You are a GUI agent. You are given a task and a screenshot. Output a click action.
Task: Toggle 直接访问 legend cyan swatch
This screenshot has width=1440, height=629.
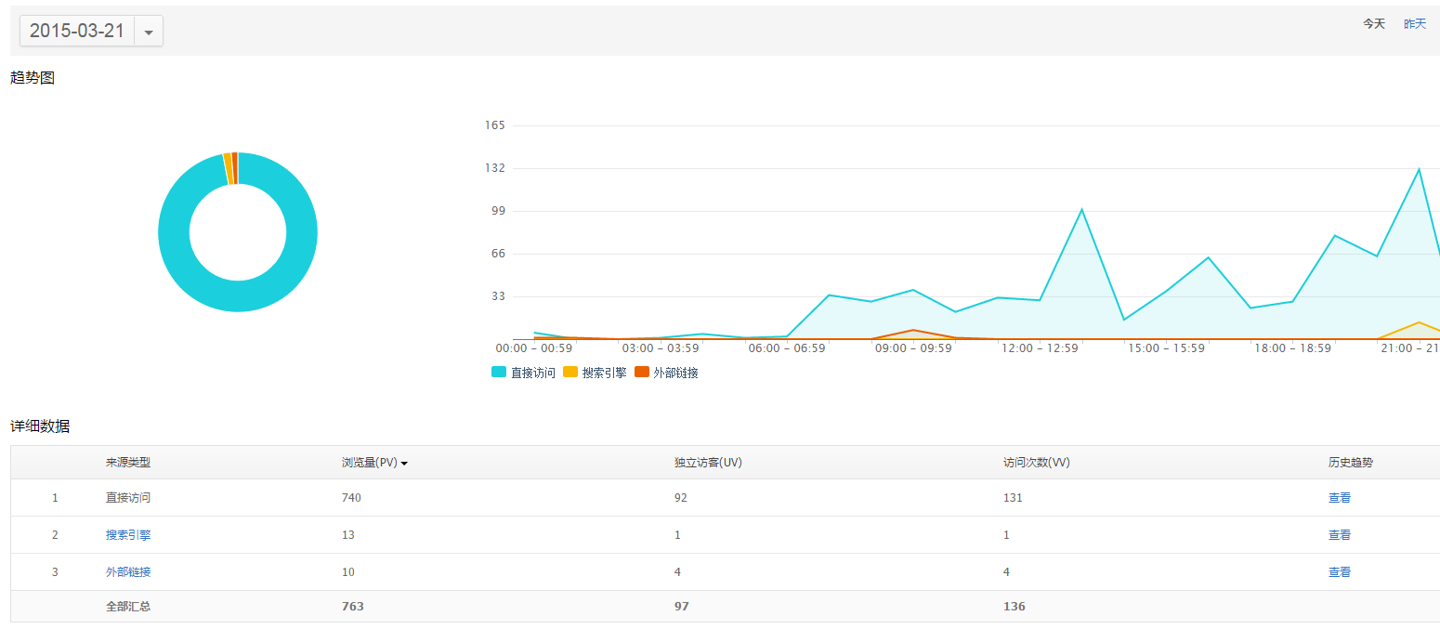499,373
